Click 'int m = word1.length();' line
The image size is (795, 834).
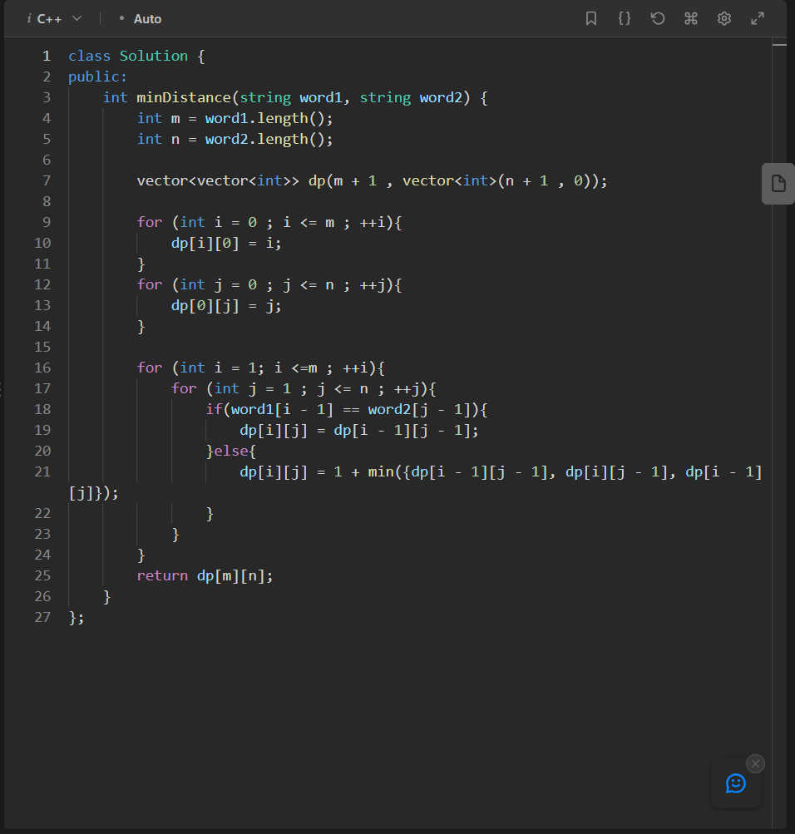pyautogui.click(x=235, y=118)
